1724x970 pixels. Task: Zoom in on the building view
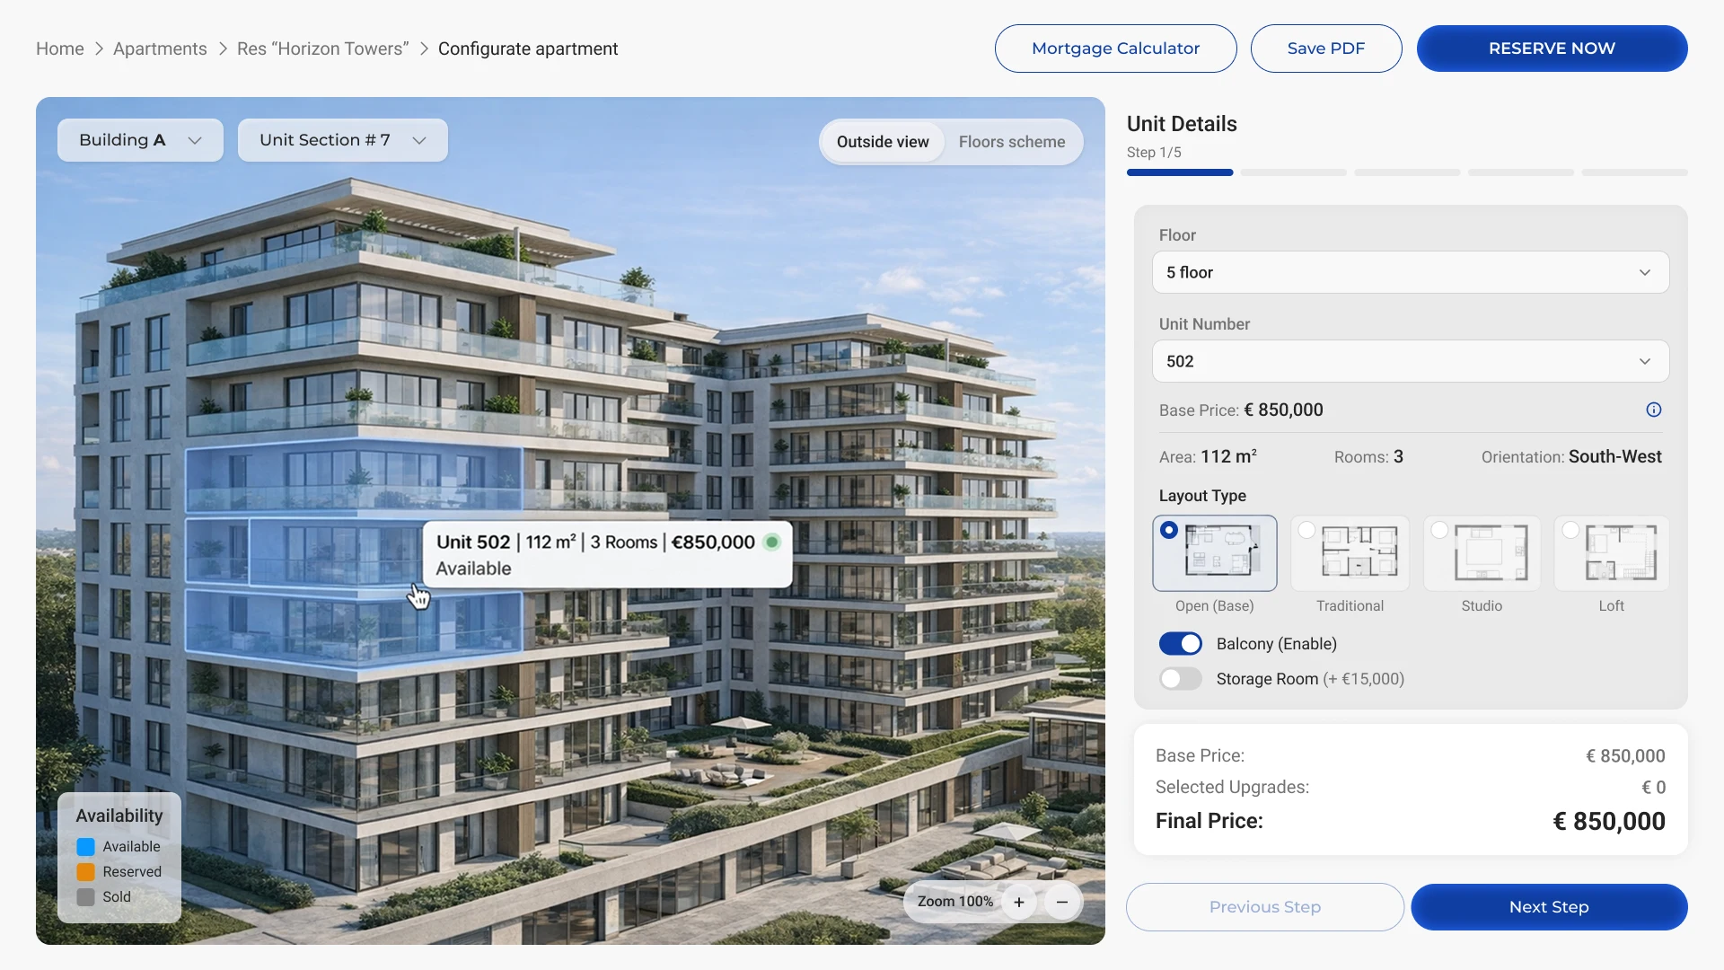[x=1019, y=901]
